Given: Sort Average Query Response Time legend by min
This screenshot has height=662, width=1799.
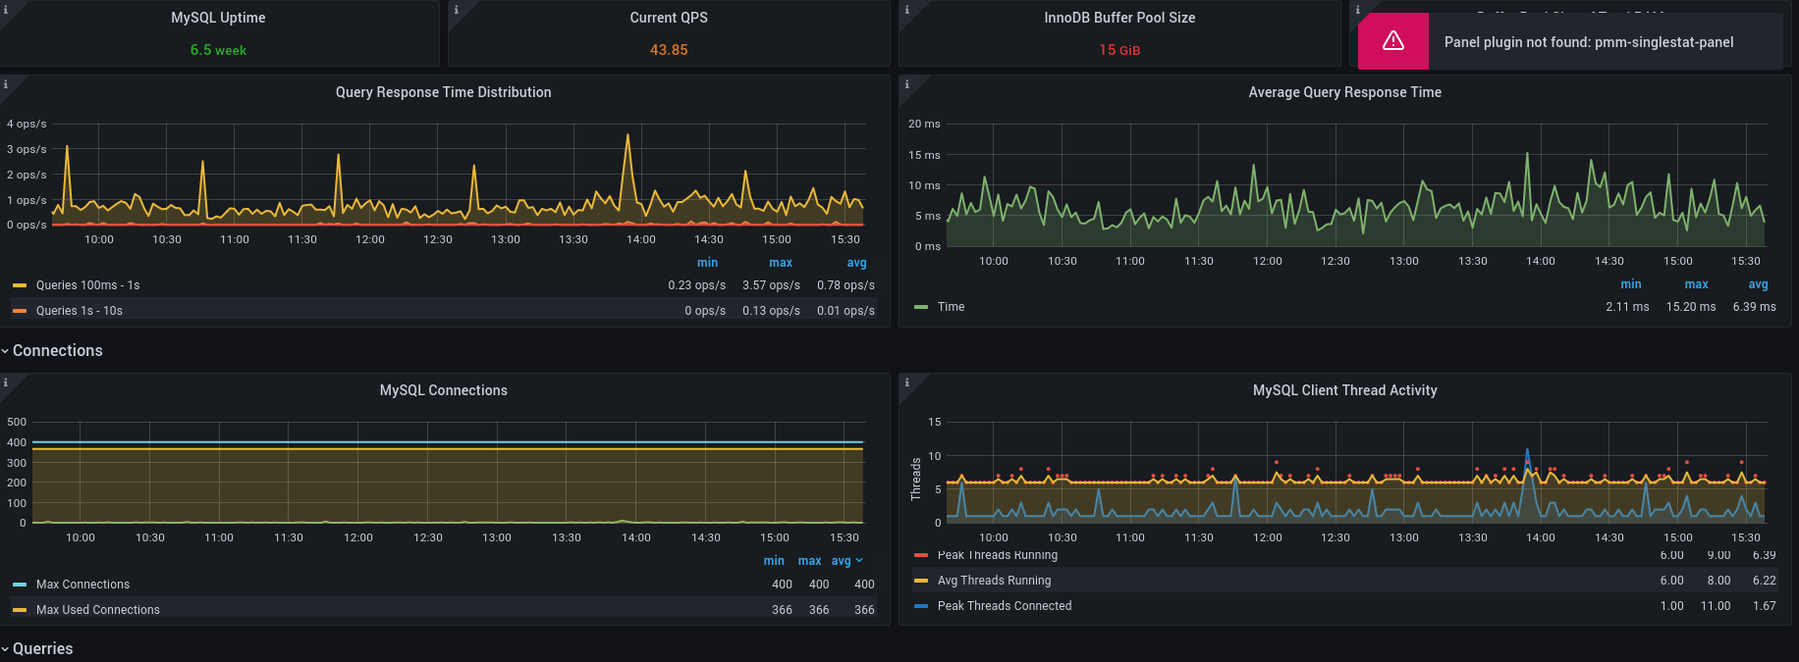Looking at the screenshot, I should coord(1630,284).
